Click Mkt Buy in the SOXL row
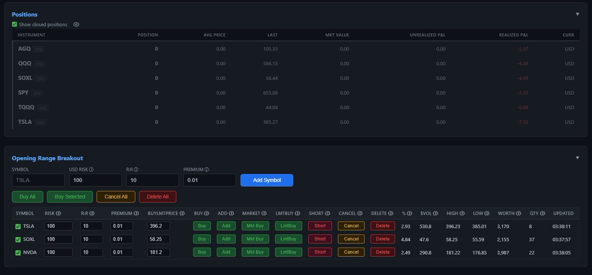Screen dimensions: 592x275 pos(255,239)
